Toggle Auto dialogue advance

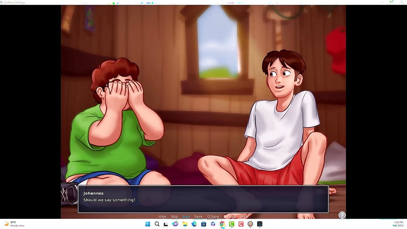tap(186, 217)
